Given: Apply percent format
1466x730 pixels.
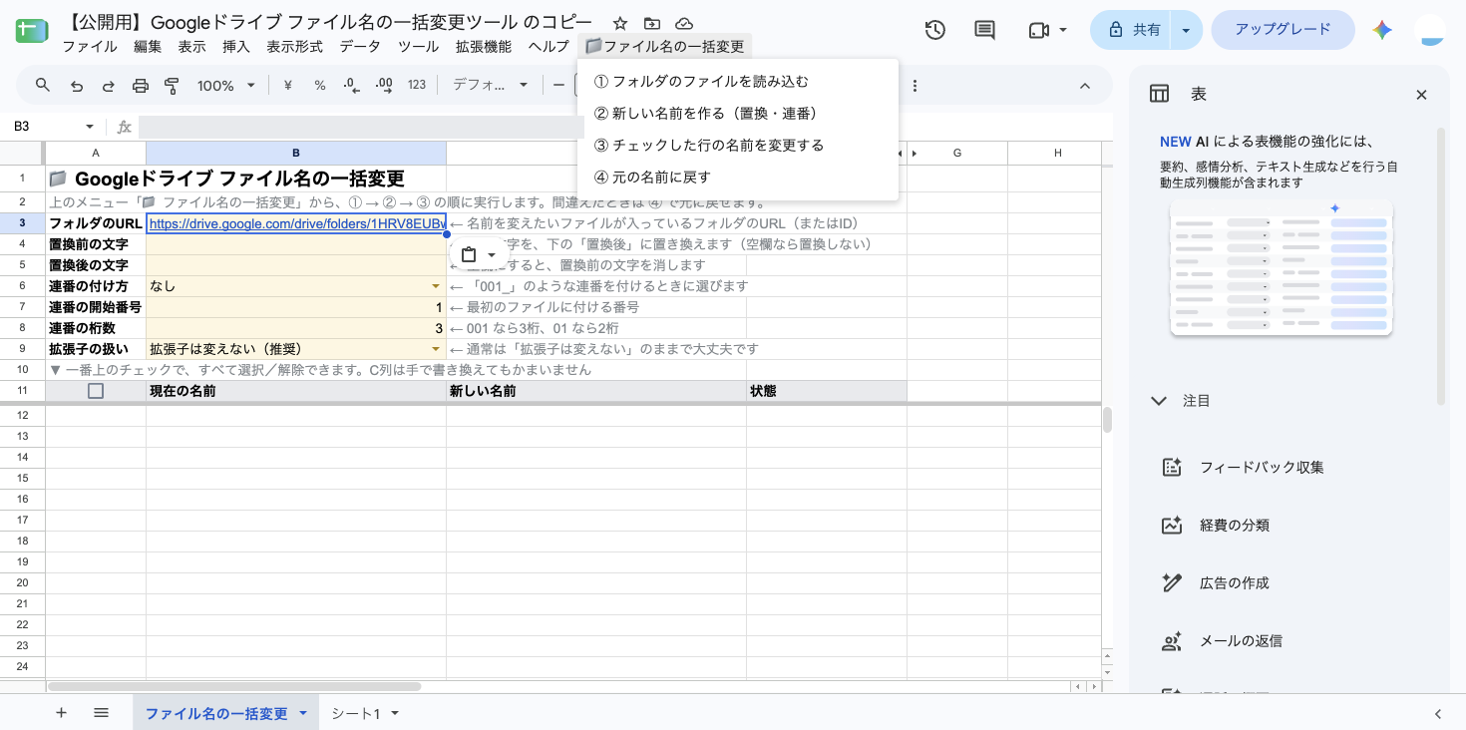Looking at the screenshot, I should 320,85.
